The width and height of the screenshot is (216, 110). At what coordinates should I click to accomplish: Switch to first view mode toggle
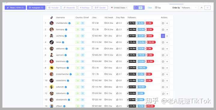[136, 7]
